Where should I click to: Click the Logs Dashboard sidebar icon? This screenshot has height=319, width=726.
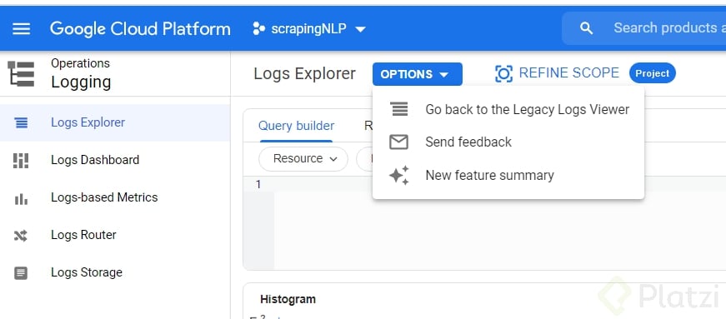tap(21, 161)
